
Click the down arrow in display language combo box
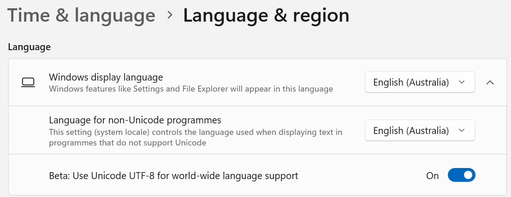(462, 82)
